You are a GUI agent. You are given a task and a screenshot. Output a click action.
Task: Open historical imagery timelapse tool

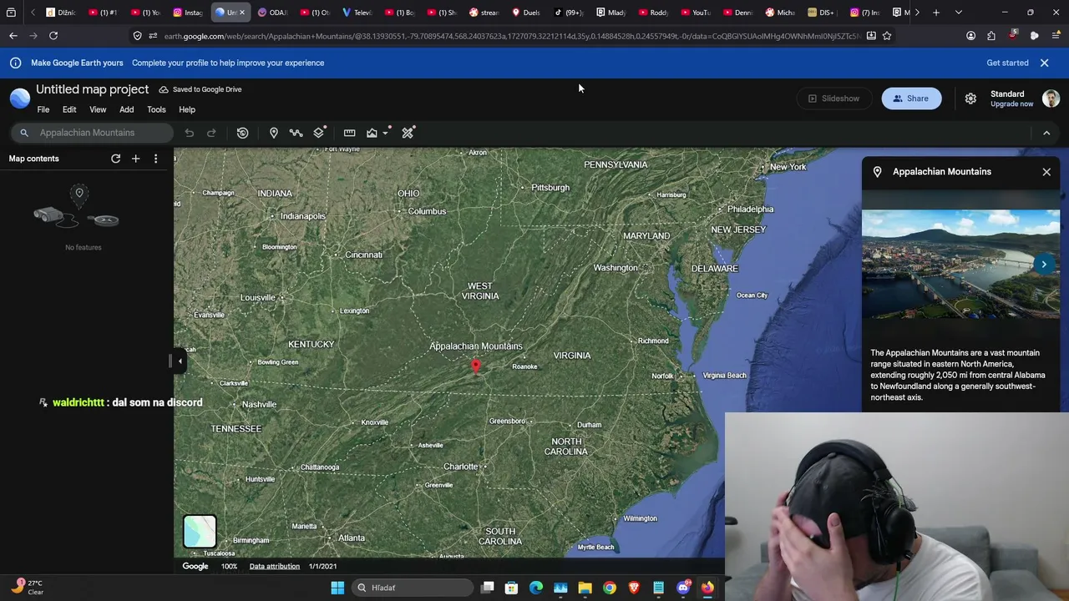pos(242,133)
